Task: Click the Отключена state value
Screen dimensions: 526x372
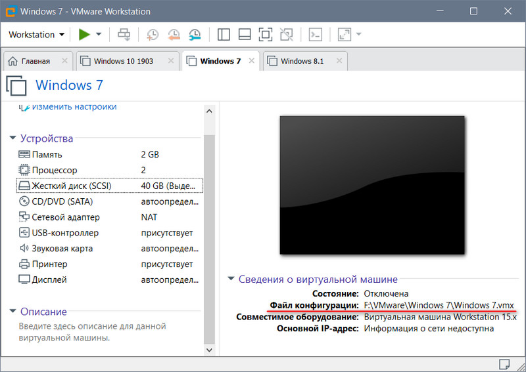Action: (386, 294)
